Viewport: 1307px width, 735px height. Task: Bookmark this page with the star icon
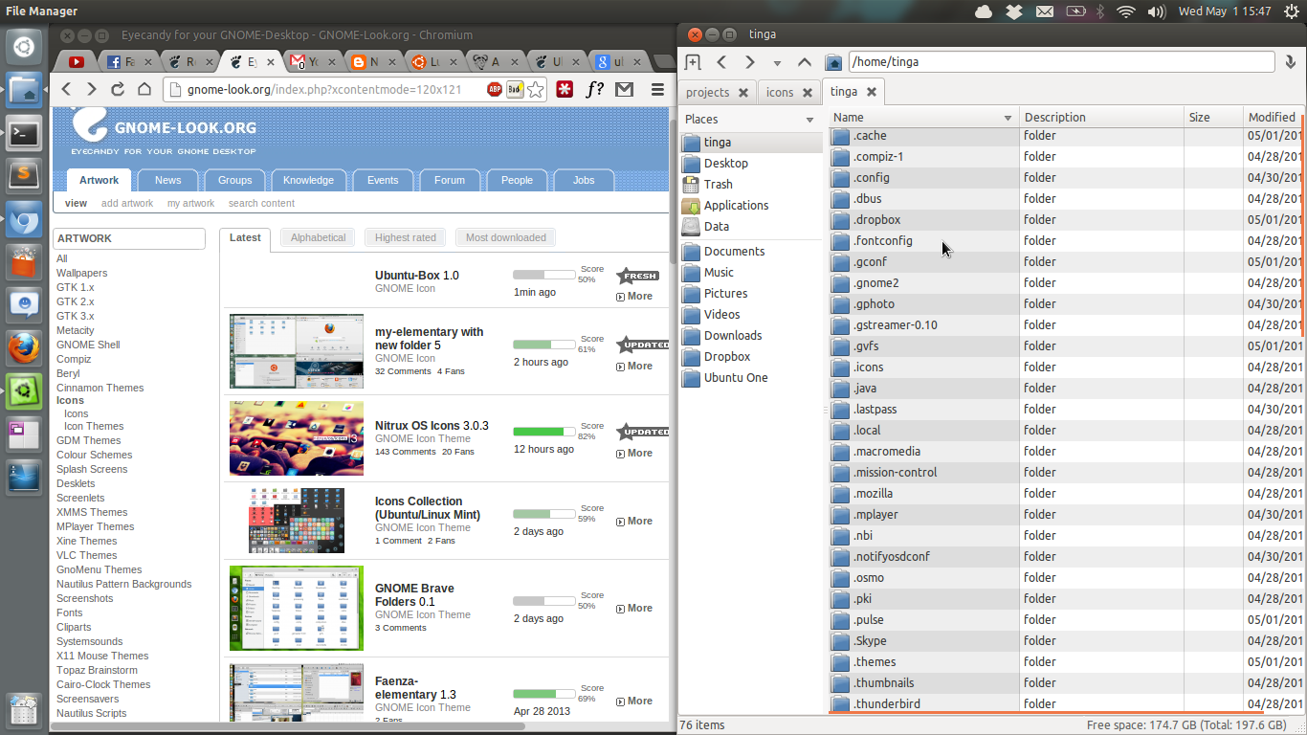click(x=536, y=90)
